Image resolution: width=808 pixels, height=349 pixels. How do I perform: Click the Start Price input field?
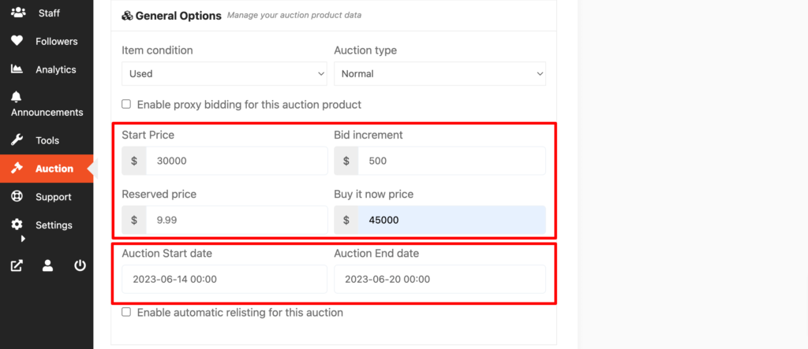point(236,161)
